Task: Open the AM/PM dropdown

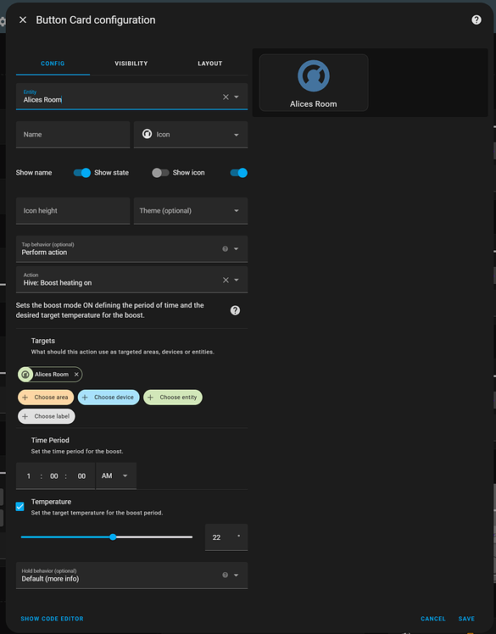Action: pyautogui.click(x=116, y=475)
